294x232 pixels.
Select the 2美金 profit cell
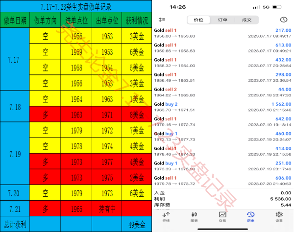pos(137,177)
